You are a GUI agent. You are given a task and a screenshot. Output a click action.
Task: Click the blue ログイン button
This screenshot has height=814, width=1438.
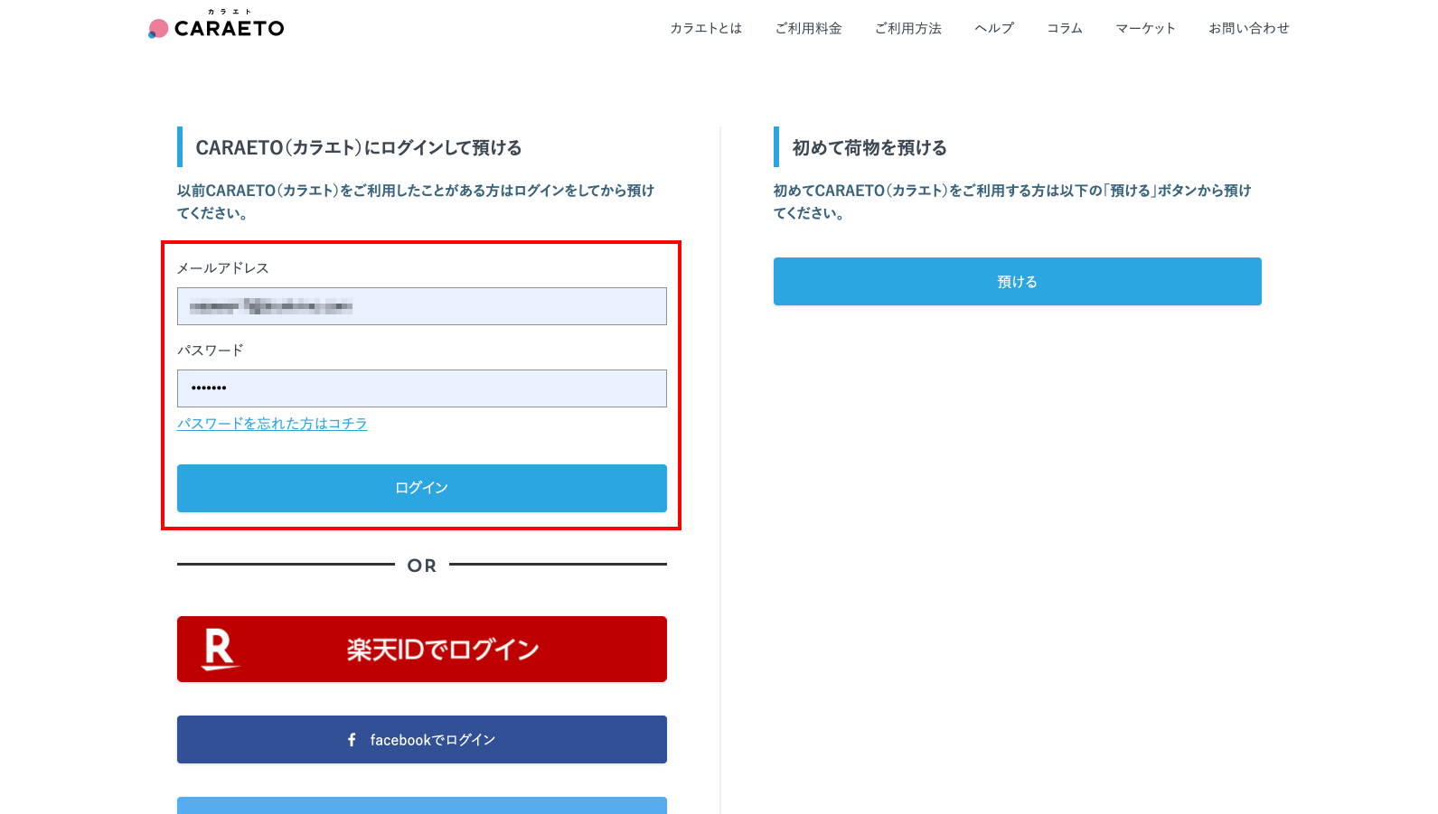coord(422,488)
